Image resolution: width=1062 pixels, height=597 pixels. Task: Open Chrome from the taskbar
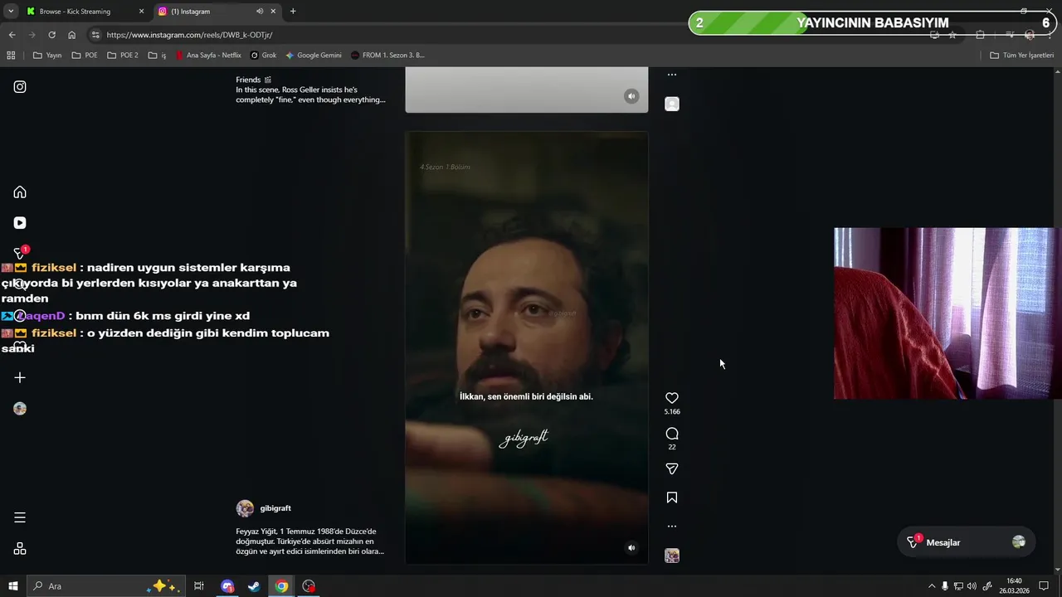(x=282, y=586)
